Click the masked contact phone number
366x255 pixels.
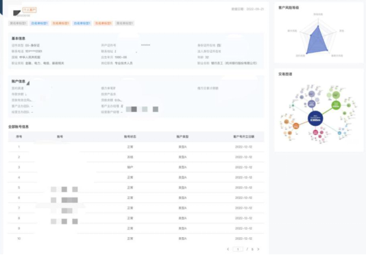pos(34,51)
